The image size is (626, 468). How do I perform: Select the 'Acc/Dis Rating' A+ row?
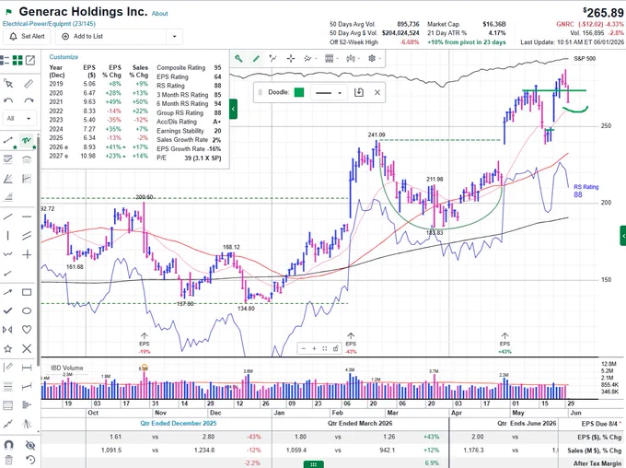click(189, 122)
